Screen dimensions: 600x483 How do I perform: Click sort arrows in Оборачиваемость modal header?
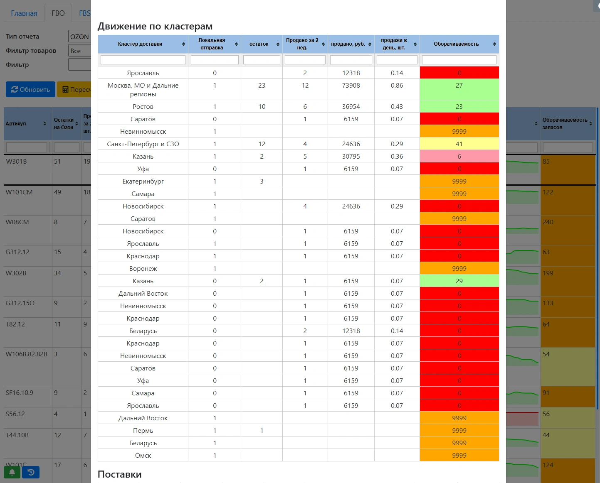tap(494, 44)
